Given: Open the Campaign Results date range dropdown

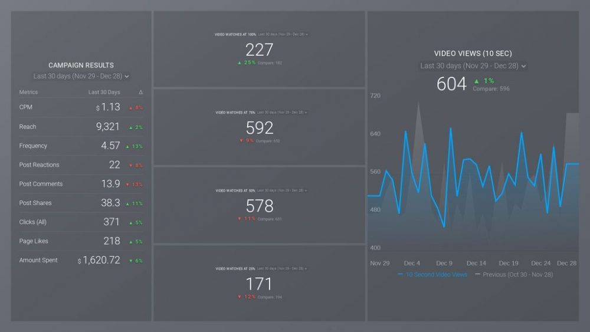Looking at the screenshot, I should point(81,76).
